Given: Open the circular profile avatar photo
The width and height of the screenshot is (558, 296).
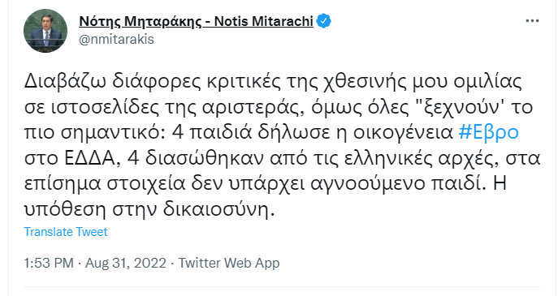Looking at the screenshot, I should coord(45,31).
